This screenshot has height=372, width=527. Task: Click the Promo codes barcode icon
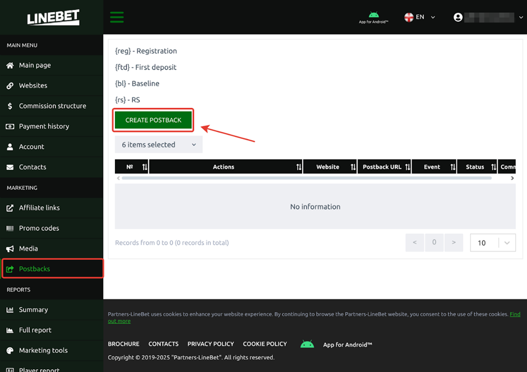coord(10,229)
